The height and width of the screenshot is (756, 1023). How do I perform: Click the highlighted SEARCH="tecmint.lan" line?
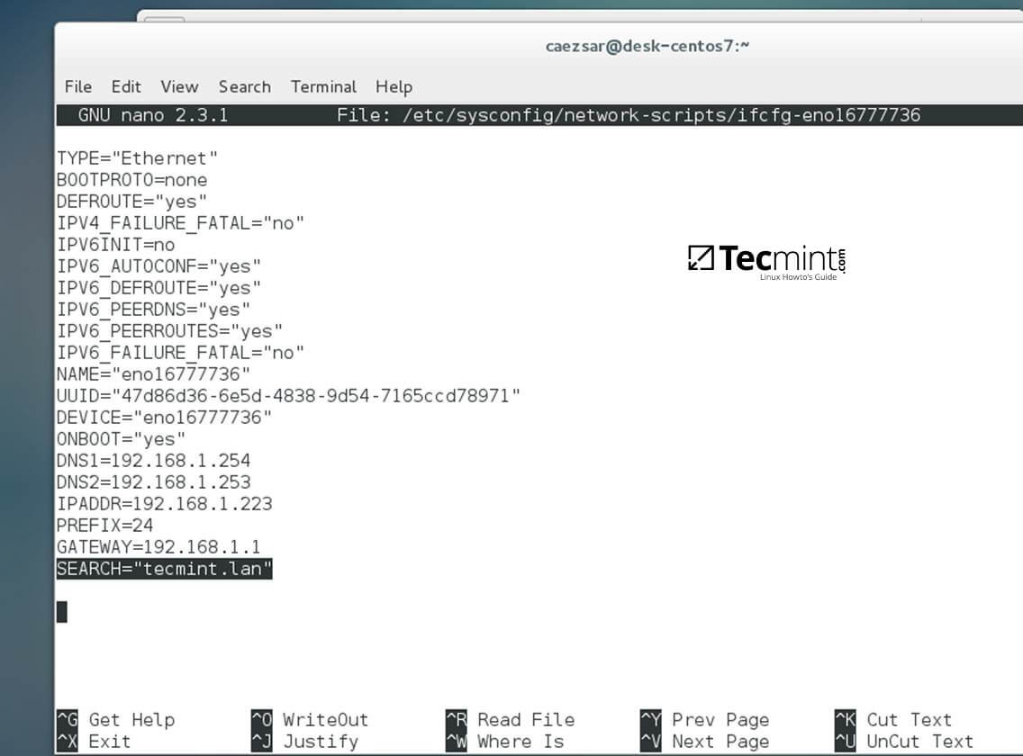click(164, 569)
